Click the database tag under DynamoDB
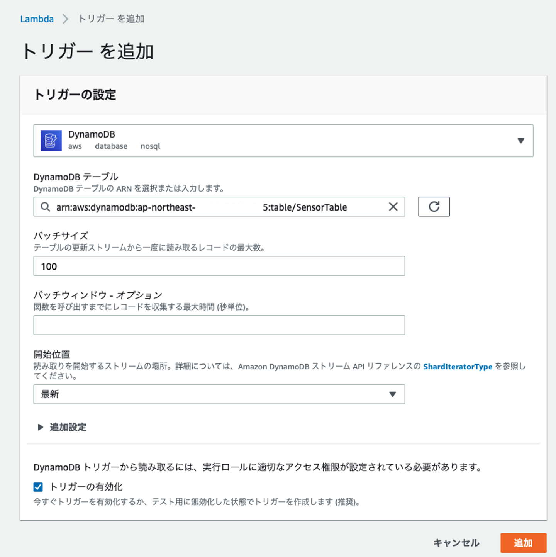This screenshot has height=557, width=556. click(111, 146)
